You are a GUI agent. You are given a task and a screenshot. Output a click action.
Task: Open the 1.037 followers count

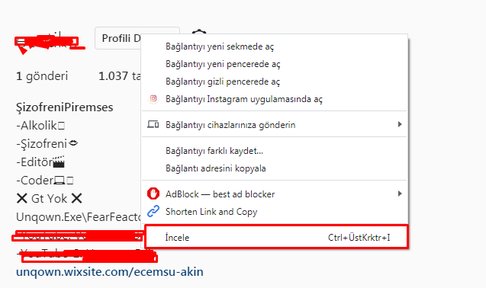(x=120, y=76)
